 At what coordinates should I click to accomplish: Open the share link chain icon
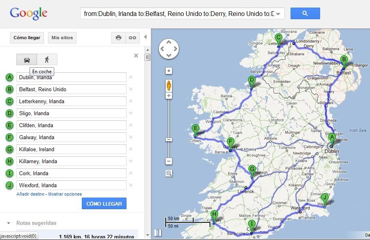pyautogui.click(x=133, y=38)
